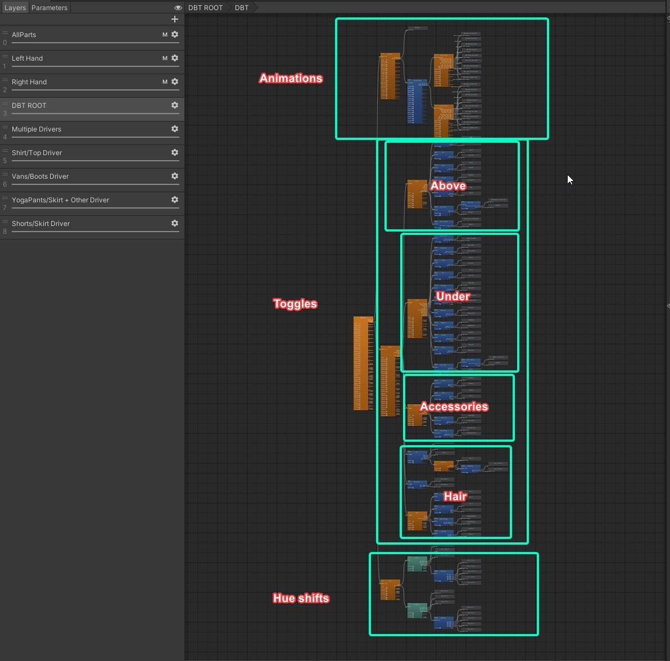The image size is (670, 661).
Task: Select the DBT breadcrumb item
Action: click(242, 8)
